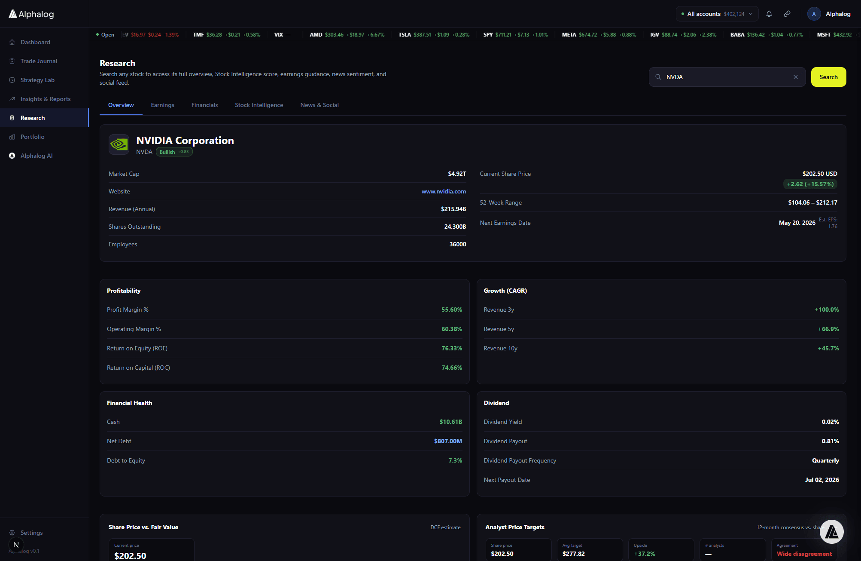Image resolution: width=861 pixels, height=561 pixels.
Task: Click the Bullish +0.83 sentiment badge
Action: click(x=174, y=152)
